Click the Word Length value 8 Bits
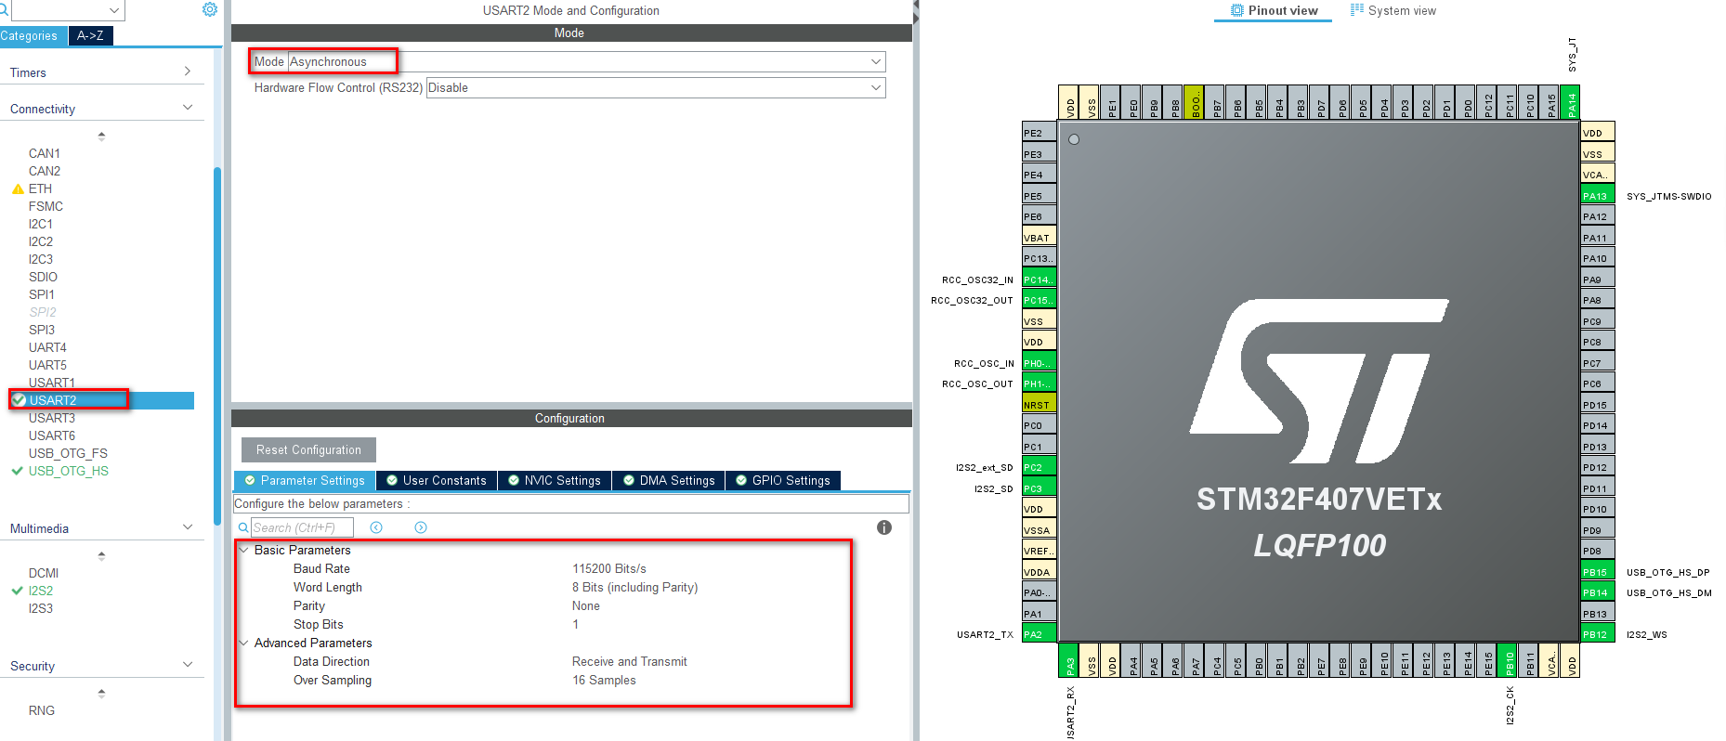Viewport: 1726px width, 741px height. click(635, 587)
